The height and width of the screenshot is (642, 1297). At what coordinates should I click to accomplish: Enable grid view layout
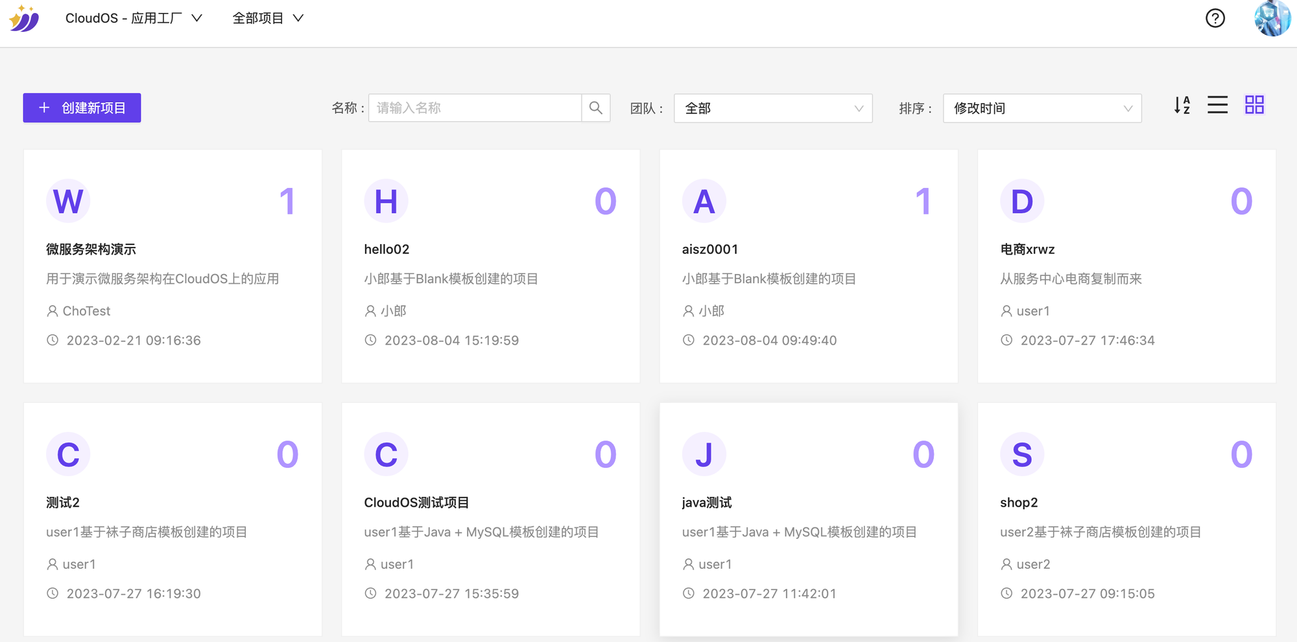[x=1254, y=105]
